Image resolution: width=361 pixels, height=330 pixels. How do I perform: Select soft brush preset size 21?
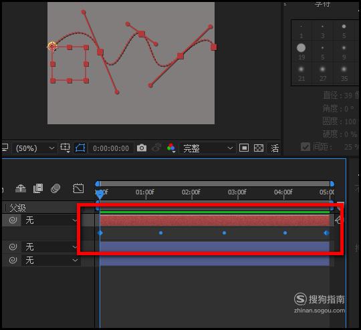[x=301, y=73]
